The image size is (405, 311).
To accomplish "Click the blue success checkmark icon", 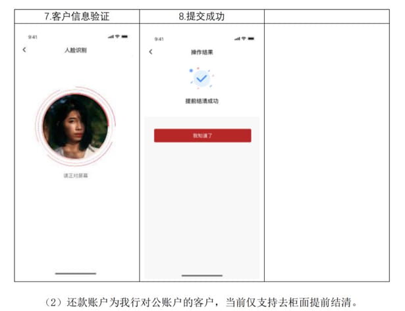I will [x=202, y=78].
